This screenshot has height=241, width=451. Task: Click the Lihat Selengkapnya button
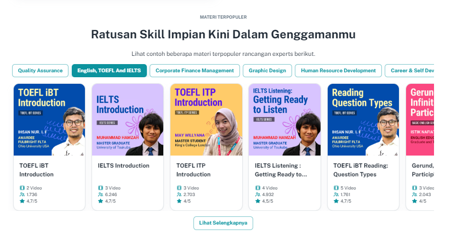point(223,223)
